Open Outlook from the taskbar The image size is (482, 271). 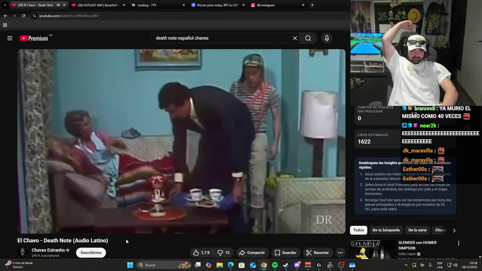click(253, 265)
